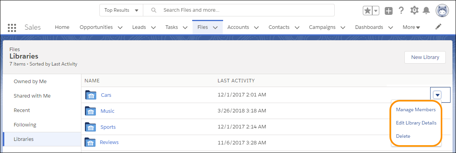Open the Help question mark icon

pos(401,11)
